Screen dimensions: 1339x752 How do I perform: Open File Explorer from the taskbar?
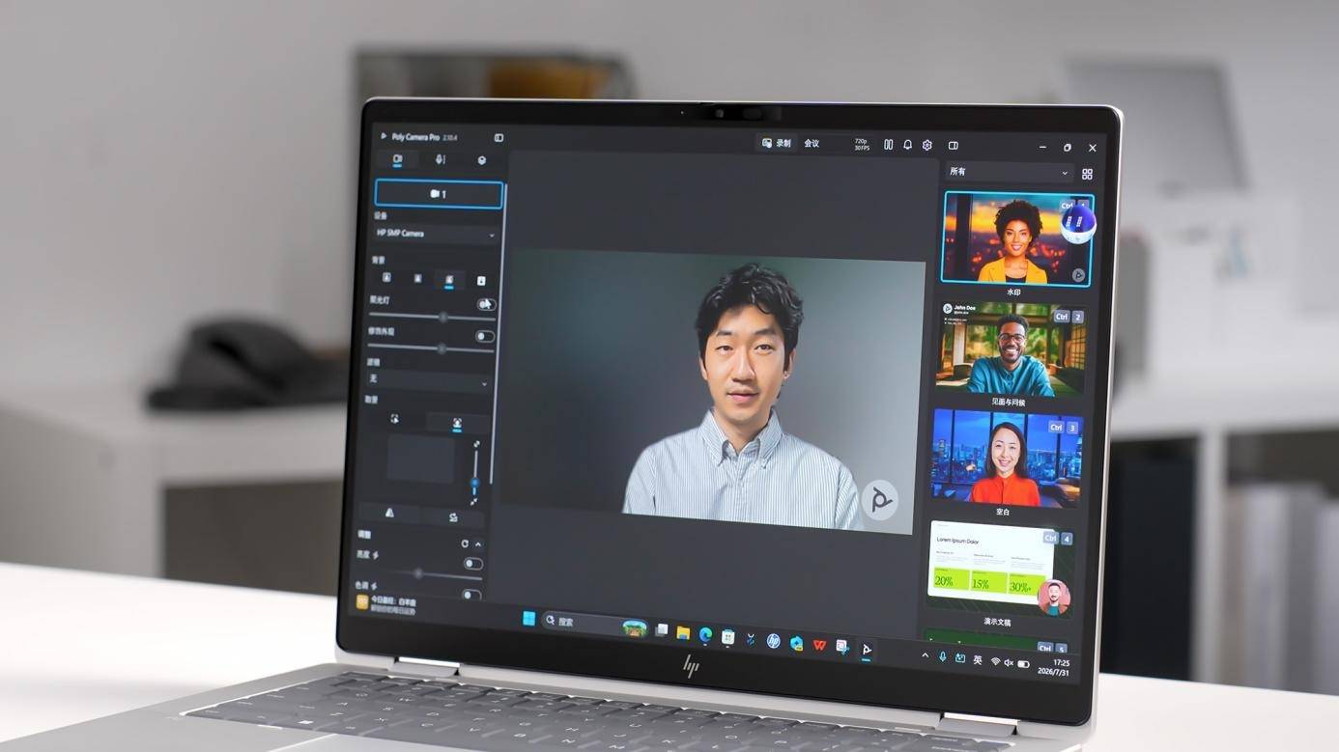(x=683, y=633)
